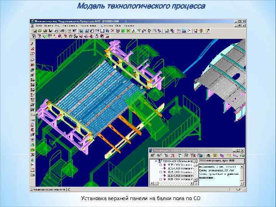Click the first icon of the Techprocess toolbar
Screen dimensions: 276x207
pos(153,156)
